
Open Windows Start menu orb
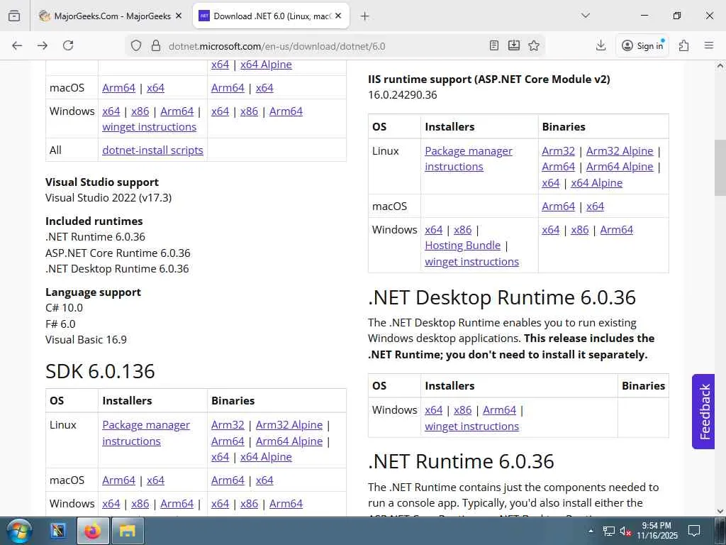click(18, 531)
